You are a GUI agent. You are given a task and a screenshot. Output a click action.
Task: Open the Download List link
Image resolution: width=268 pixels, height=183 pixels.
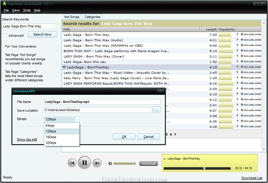click(x=252, y=178)
